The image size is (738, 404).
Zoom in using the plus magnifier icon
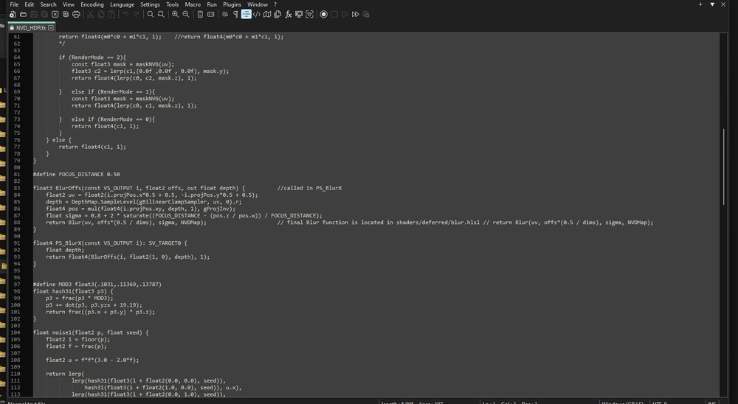(175, 15)
